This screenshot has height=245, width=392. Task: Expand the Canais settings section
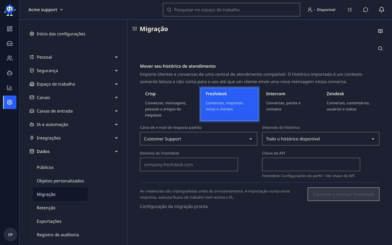pos(74,97)
